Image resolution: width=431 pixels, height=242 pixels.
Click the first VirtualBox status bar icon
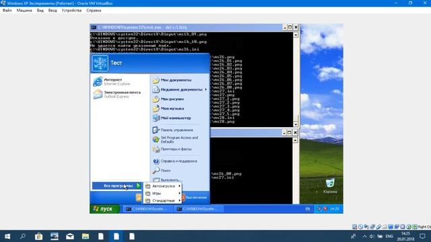click(x=355, y=227)
